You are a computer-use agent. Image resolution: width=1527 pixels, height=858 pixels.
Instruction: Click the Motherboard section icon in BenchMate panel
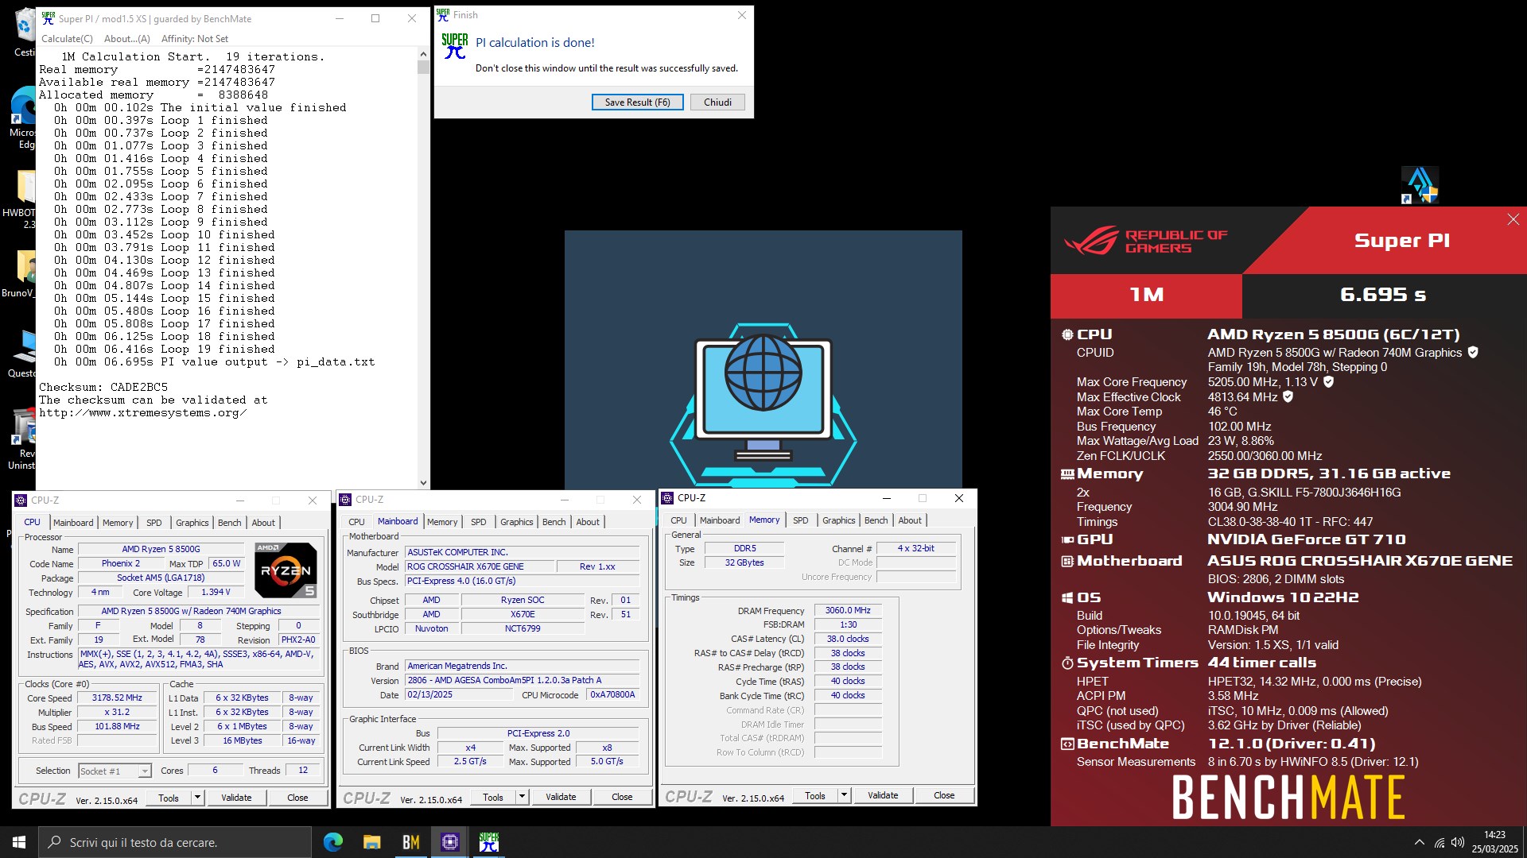[x=1067, y=561]
